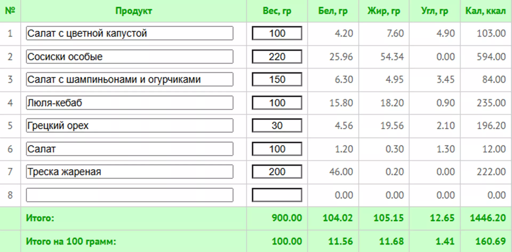Screen dimensions: 512x252
Task: Select the weight field for 'Треска жареная'
Action: [277, 172]
